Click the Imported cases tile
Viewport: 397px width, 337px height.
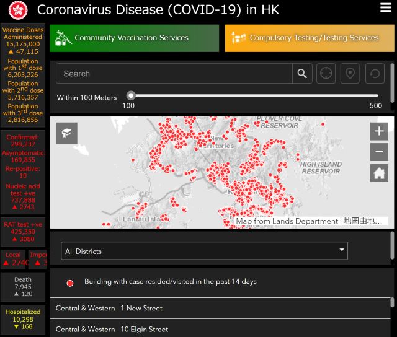click(38, 259)
